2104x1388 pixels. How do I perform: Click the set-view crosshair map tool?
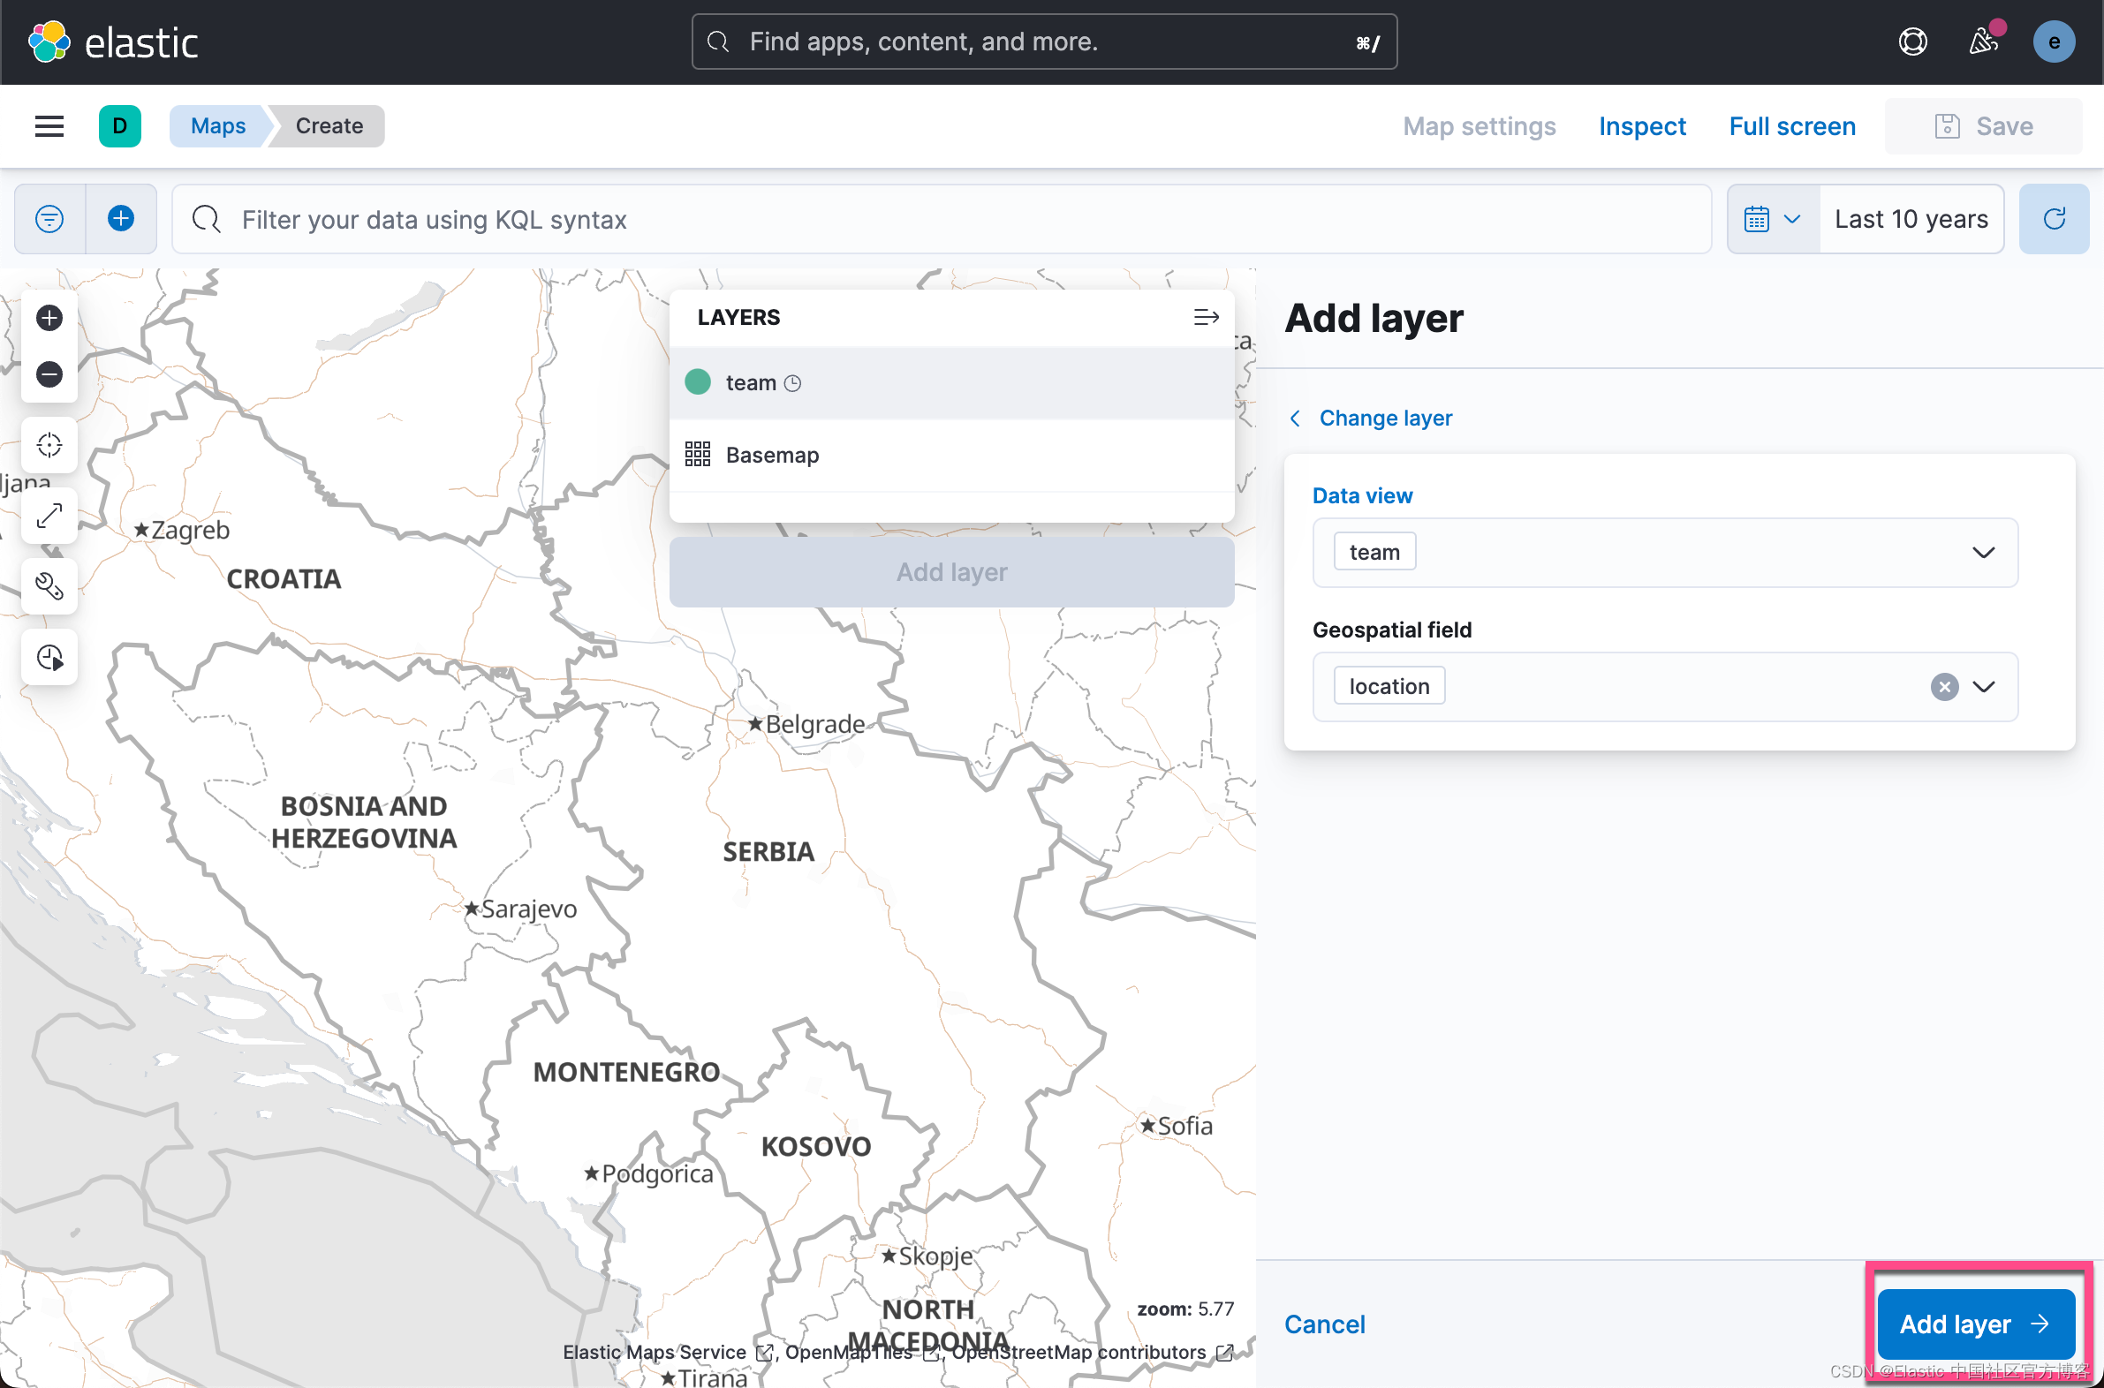tap(49, 444)
